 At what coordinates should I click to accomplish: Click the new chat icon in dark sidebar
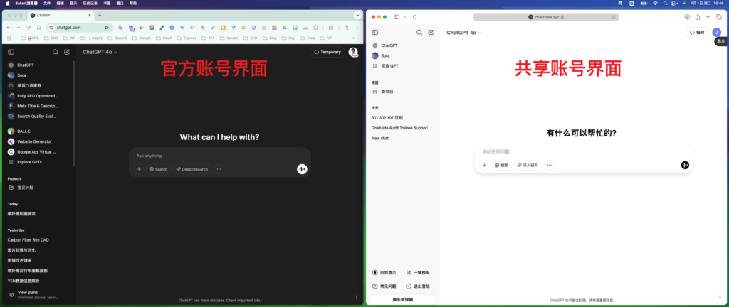67,52
